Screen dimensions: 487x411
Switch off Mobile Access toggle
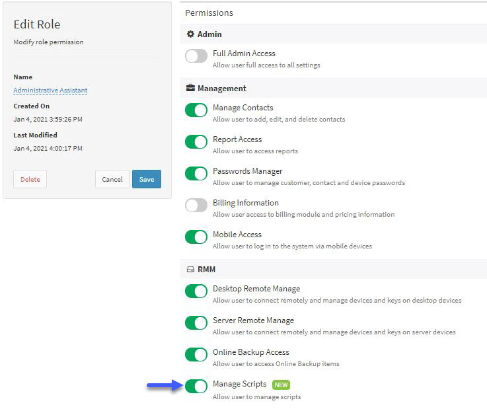pyautogui.click(x=196, y=237)
